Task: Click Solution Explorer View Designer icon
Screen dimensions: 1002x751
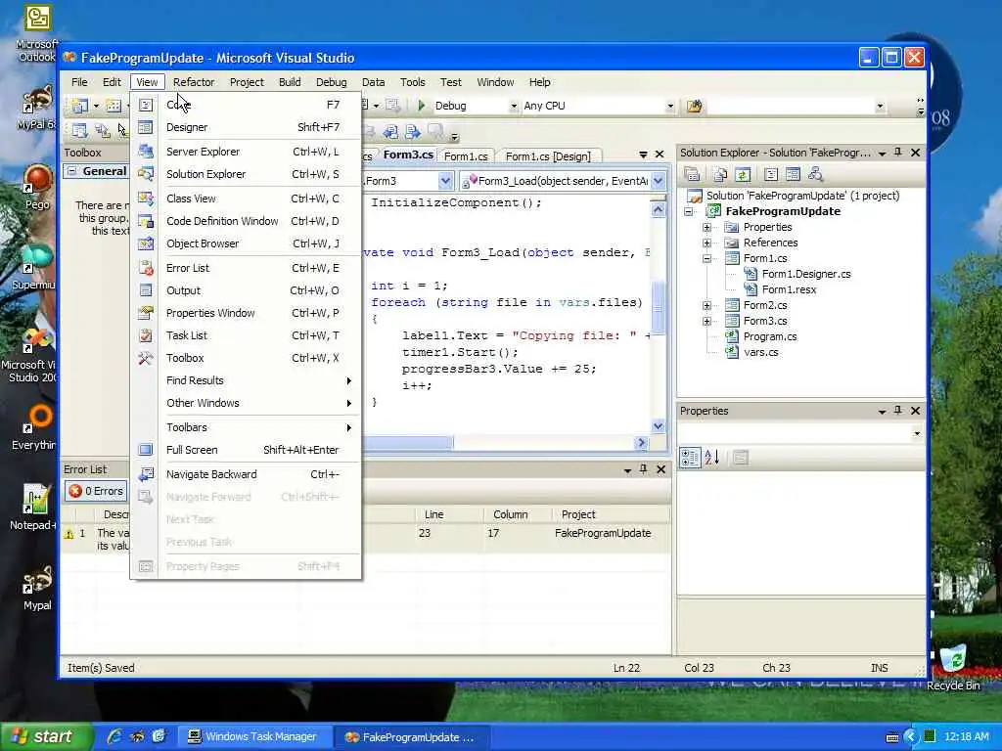Action: pos(793,174)
